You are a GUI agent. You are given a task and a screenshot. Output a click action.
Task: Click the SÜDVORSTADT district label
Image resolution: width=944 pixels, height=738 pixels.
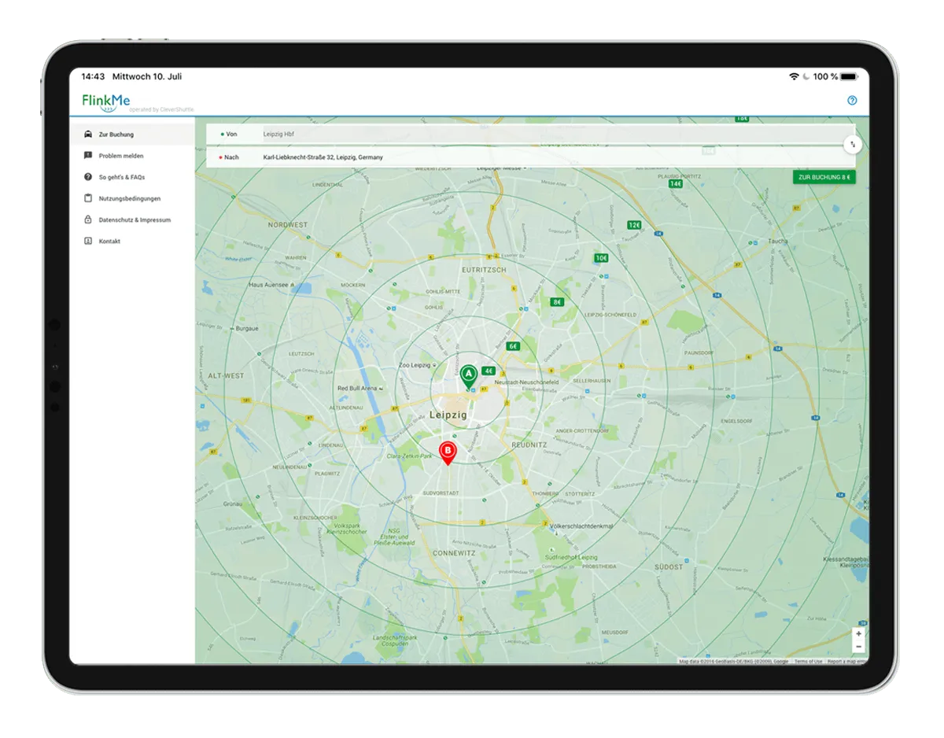(x=441, y=493)
